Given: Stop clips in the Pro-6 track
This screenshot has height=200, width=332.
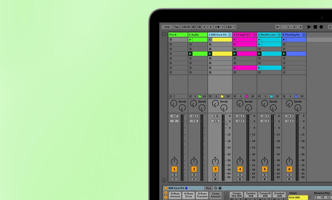Looking at the screenshot, I should pyautogui.click(x=171, y=96).
